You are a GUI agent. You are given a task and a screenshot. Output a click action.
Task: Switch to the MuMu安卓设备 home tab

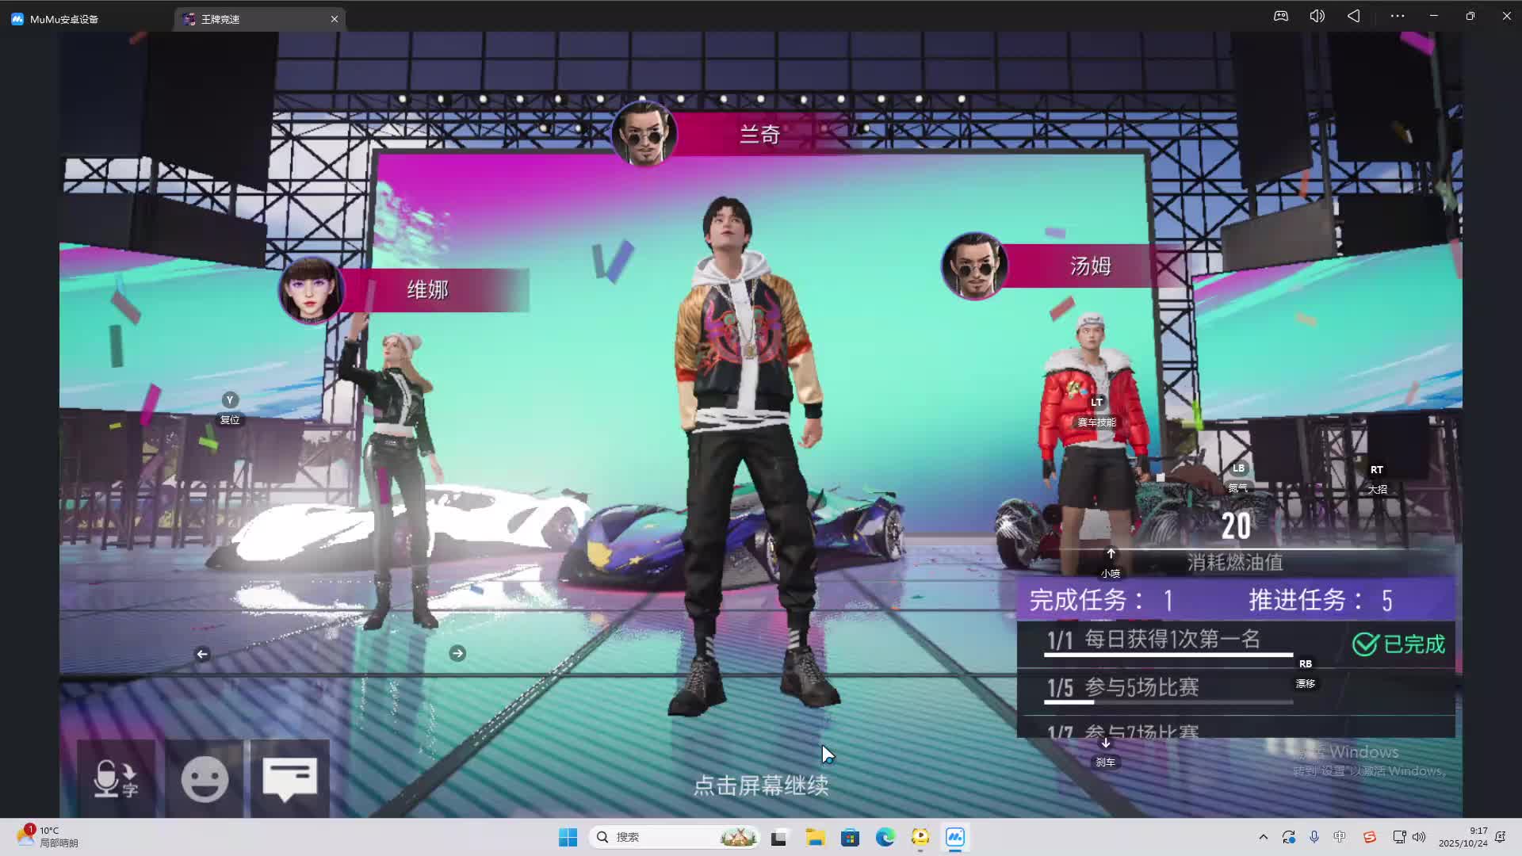coord(63,19)
